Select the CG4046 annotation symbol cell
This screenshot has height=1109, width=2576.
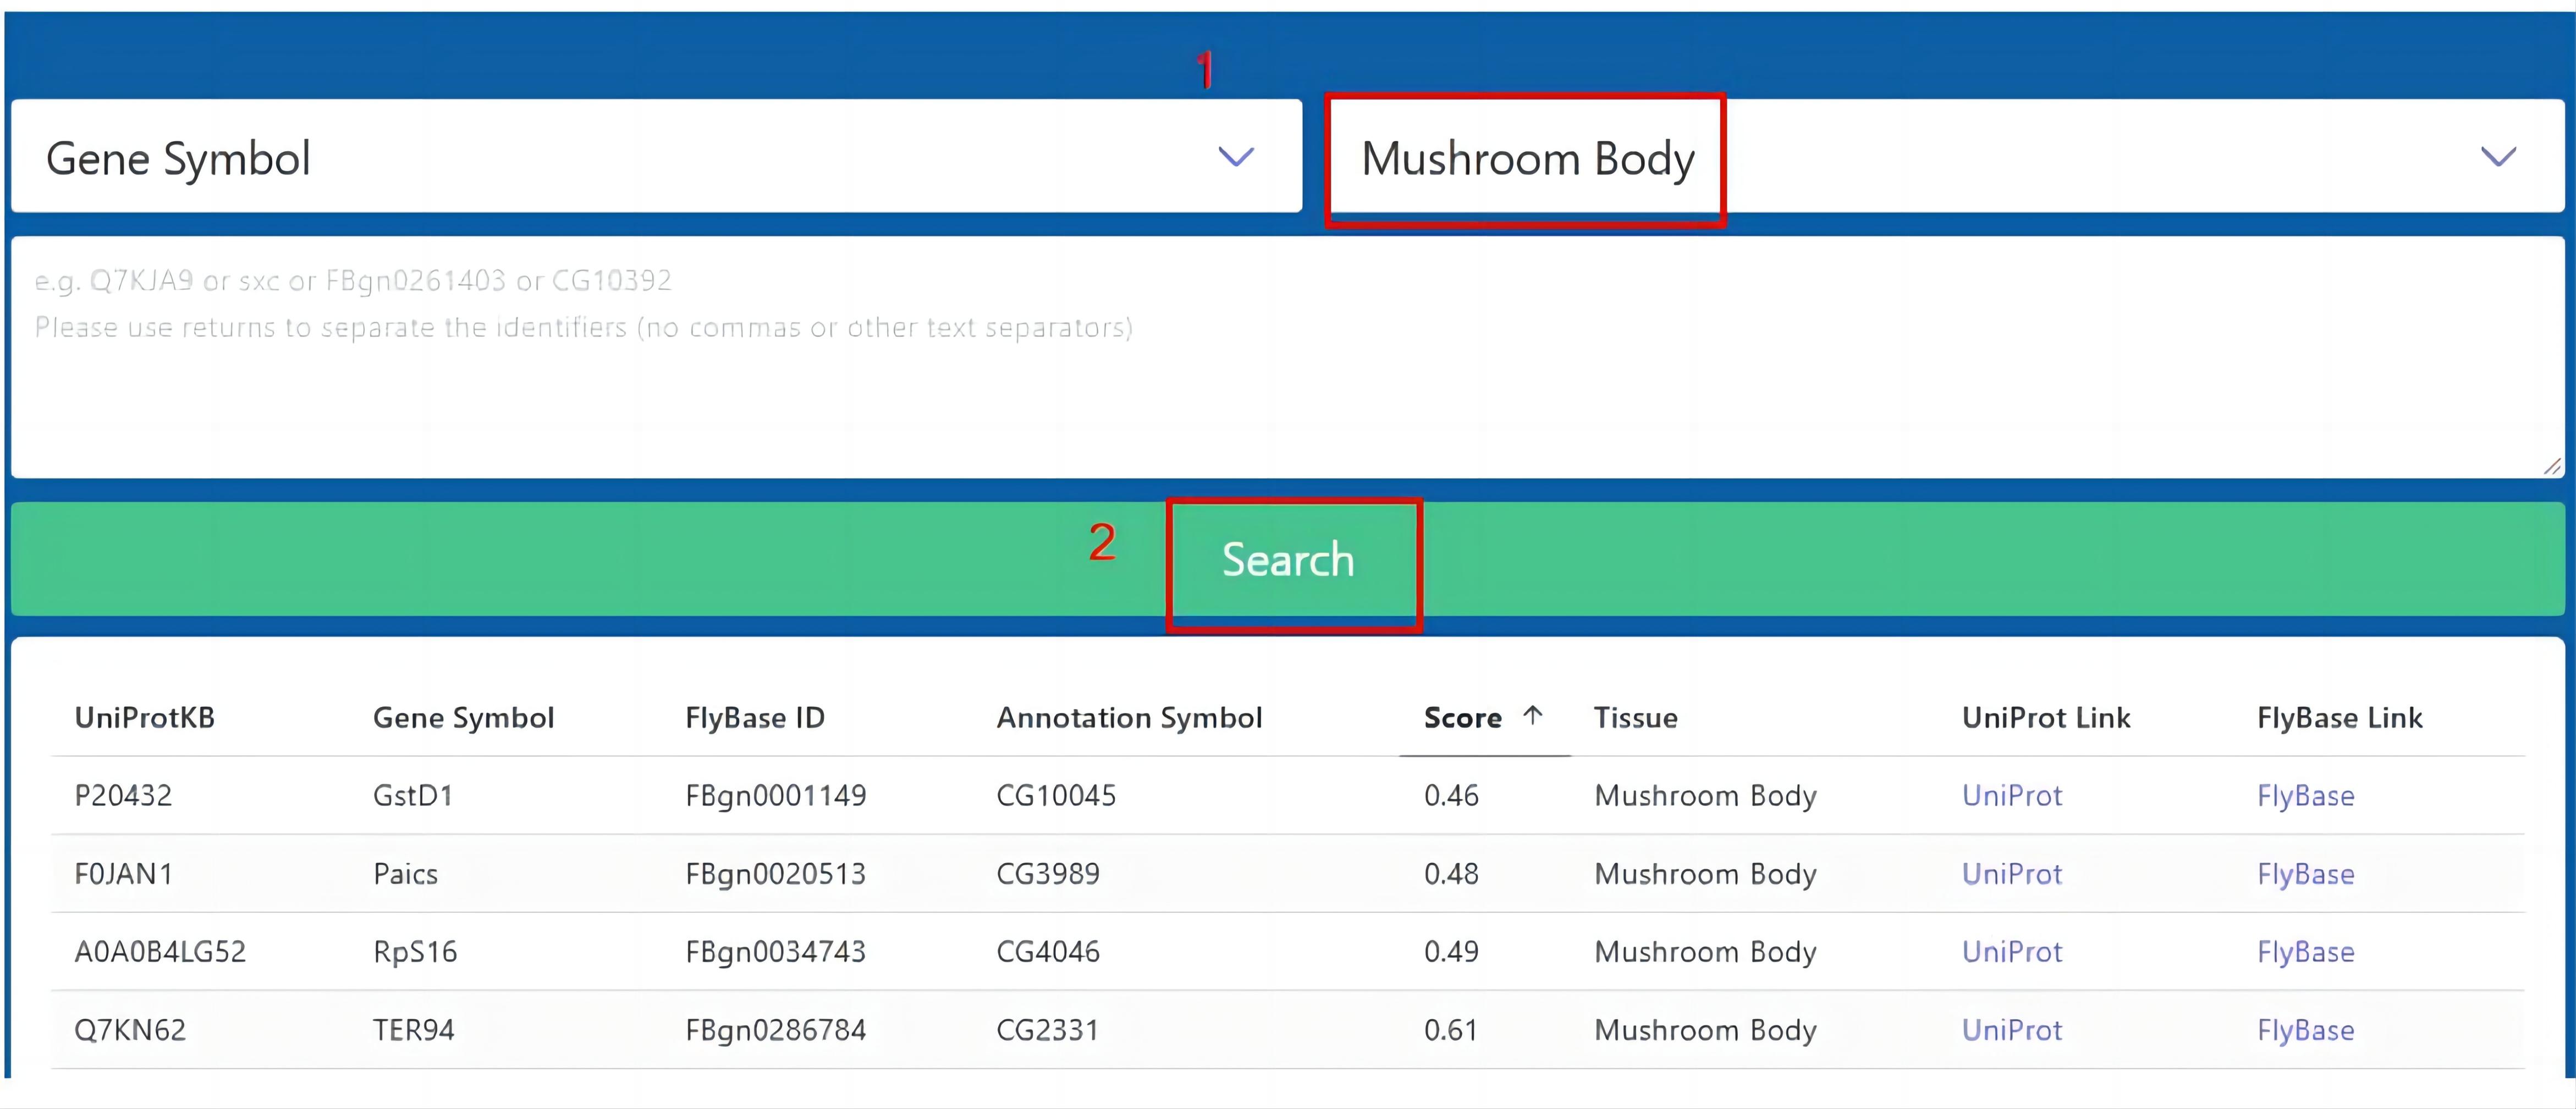(1047, 952)
